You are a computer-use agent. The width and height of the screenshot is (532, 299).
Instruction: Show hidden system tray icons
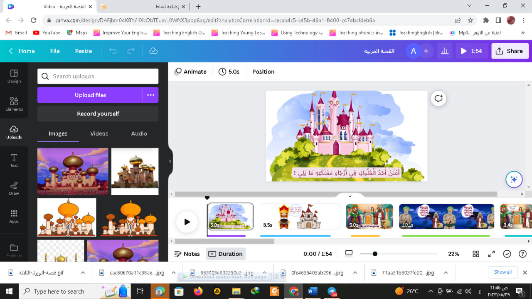pos(430,291)
